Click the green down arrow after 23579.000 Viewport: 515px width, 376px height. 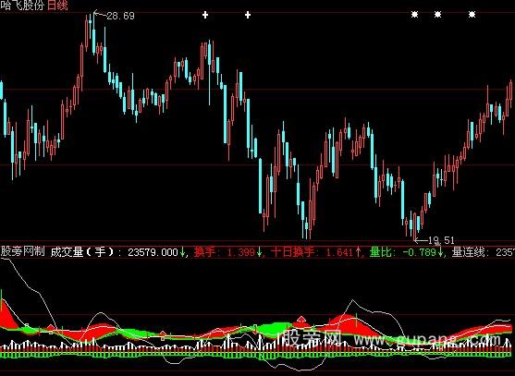point(183,252)
